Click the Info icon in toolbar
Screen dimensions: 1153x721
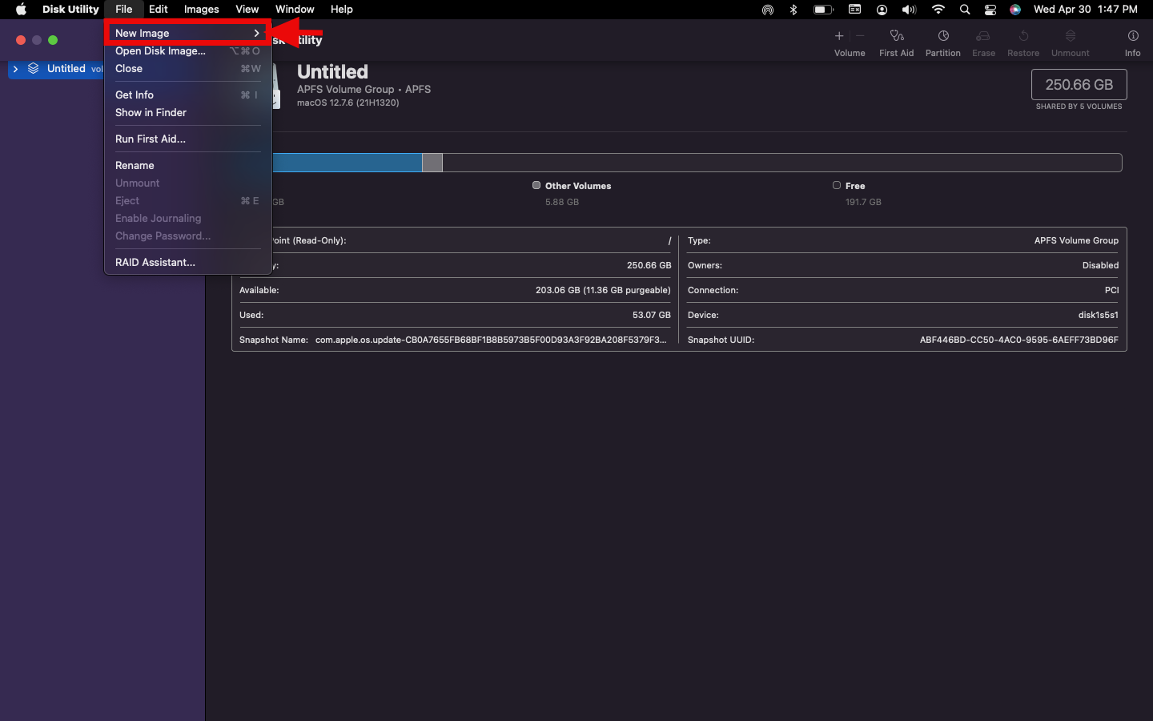(x=1132, y=36)
